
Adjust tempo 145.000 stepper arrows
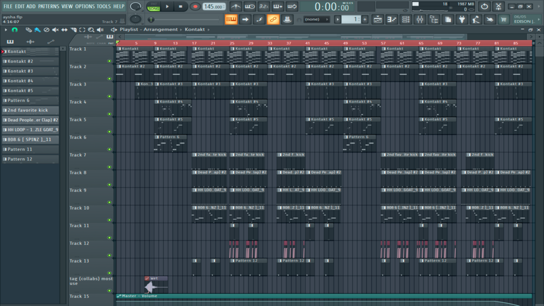pos(224,6)
